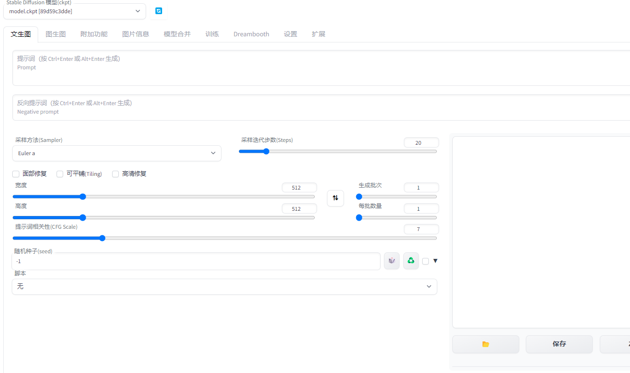Open the Dreambooth tab

pyautogui.click(x=251, y=34)
